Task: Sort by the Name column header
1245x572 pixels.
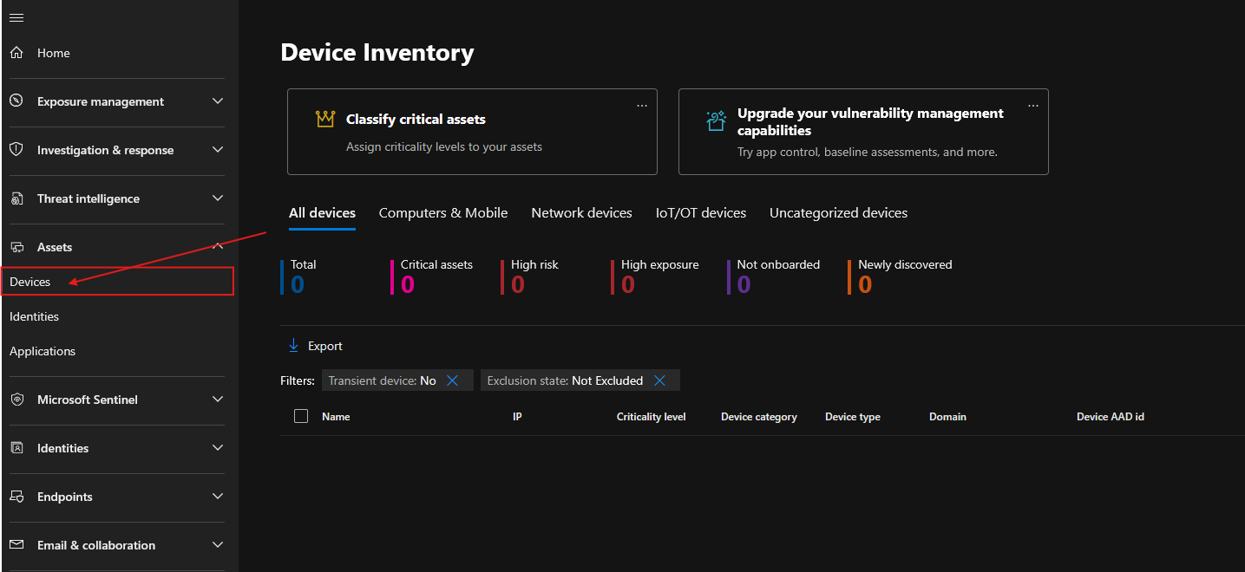Action: click(x=336, y=417)
